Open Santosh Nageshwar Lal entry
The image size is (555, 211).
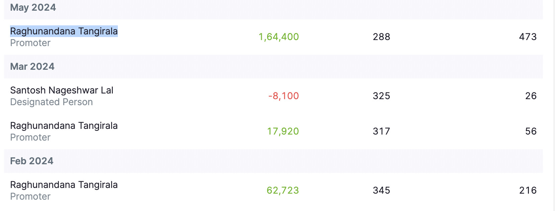62,90
